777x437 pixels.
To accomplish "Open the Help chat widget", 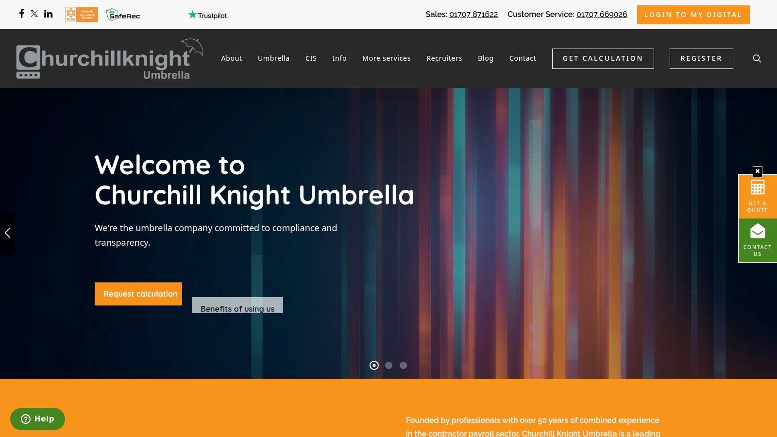I will pos(37,419).
